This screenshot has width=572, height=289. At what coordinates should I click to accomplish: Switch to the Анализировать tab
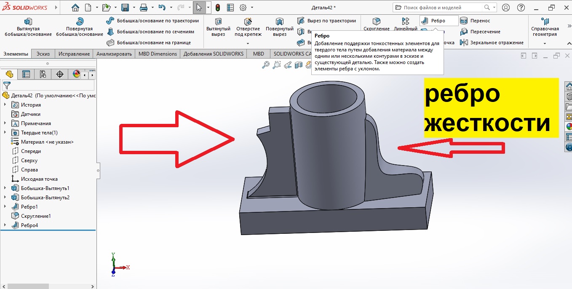114,54
